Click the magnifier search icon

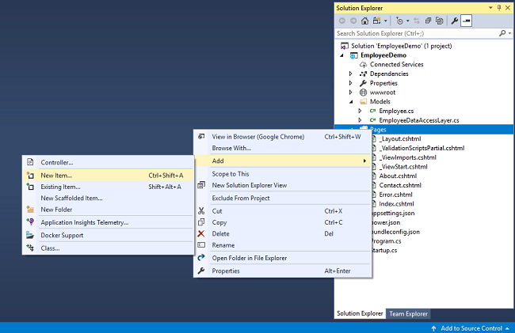tap(502, 33)
